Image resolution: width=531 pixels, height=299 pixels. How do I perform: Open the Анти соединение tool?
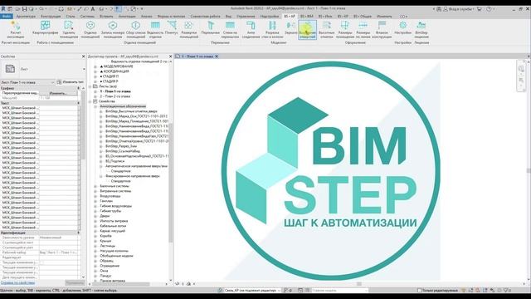251,30
